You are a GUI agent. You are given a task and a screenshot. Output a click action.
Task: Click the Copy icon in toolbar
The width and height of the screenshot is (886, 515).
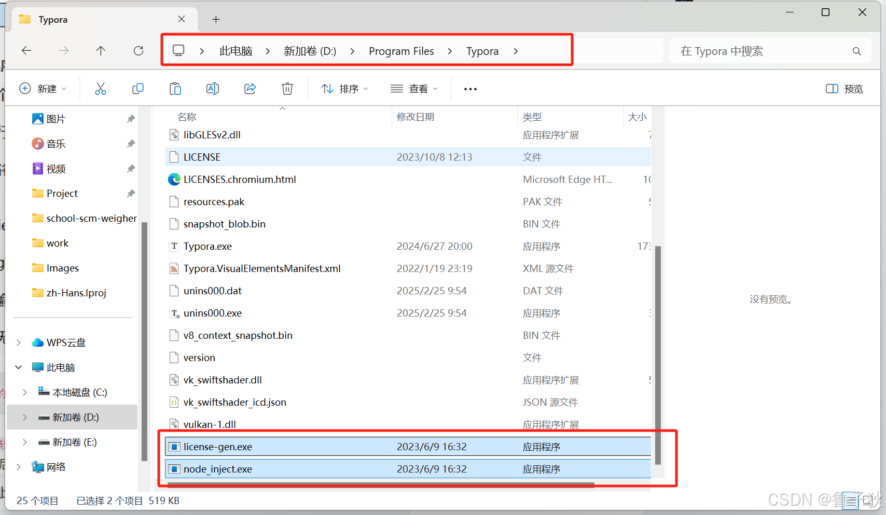coord(138,89)
